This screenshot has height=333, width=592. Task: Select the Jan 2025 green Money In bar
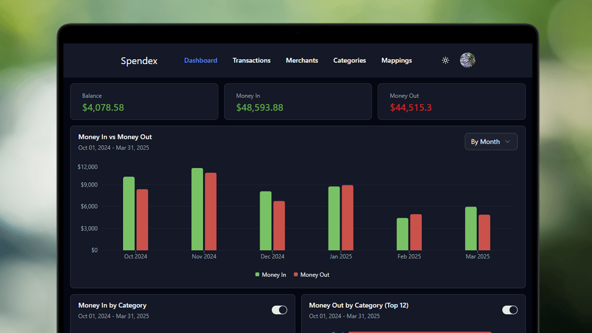point(334,218)
